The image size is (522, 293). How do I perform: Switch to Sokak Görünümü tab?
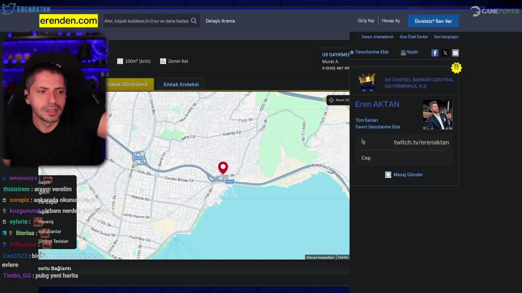(127, 84)
